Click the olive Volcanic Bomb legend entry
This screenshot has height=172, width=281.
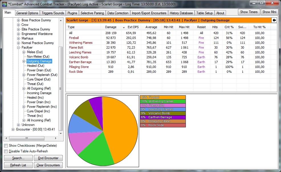point(163,113)
